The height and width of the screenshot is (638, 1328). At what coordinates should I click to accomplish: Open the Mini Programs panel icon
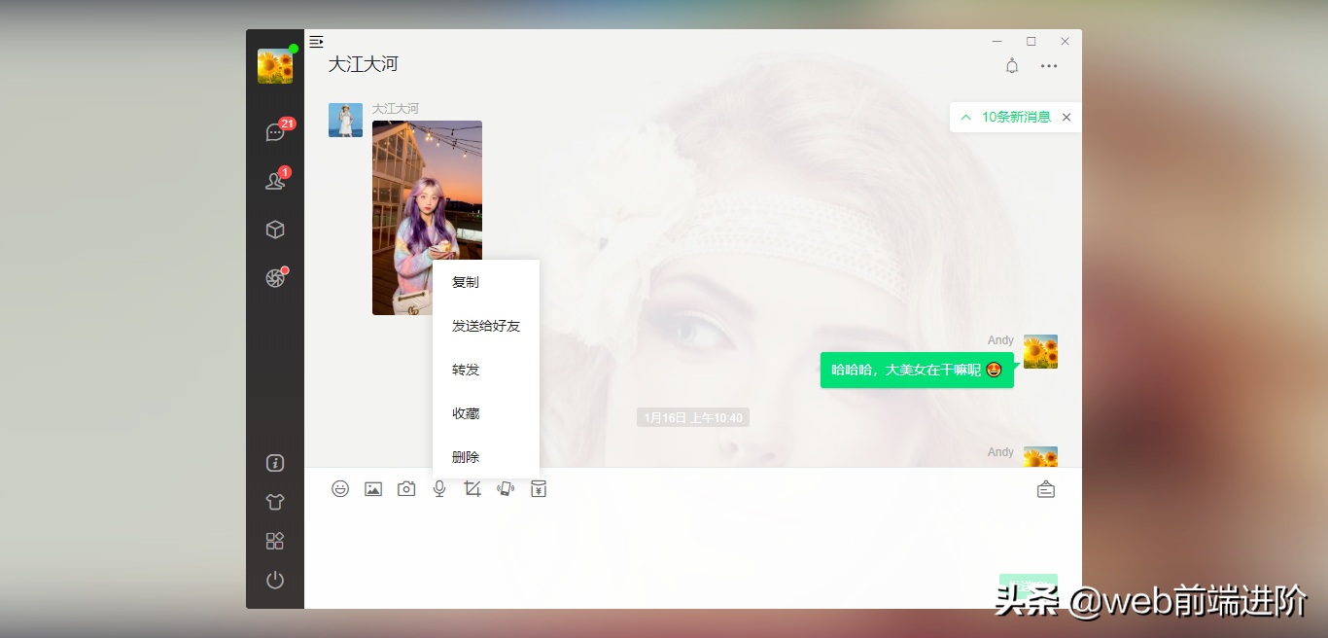[x=275, y=541]
